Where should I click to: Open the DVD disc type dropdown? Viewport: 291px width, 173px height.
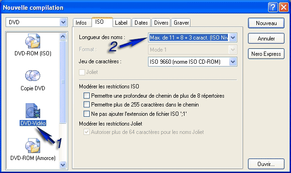pos(63,22)
